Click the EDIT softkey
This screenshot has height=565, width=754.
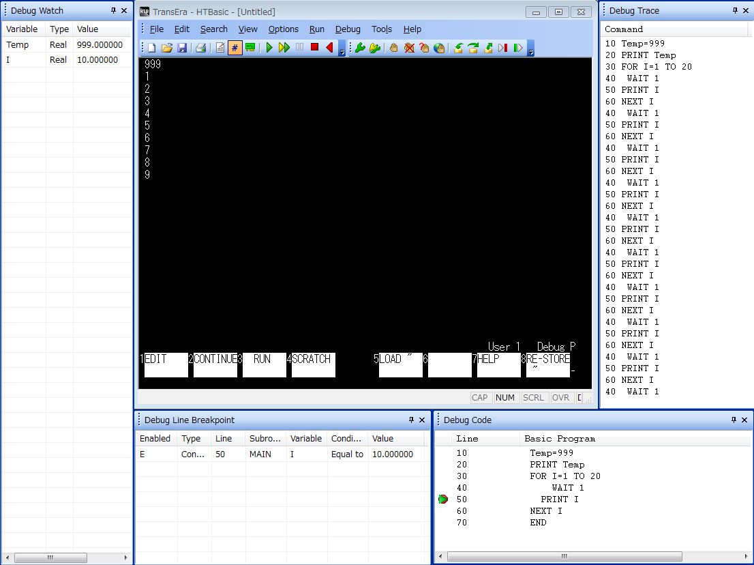(x=166, y=365)
